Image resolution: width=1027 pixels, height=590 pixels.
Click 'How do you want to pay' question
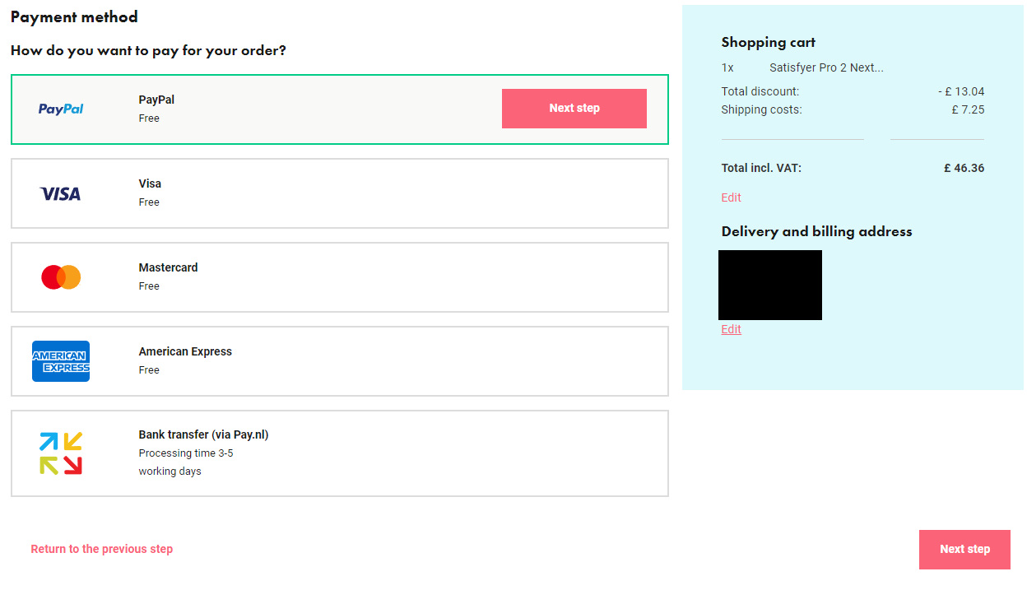[x=148, y=50]
